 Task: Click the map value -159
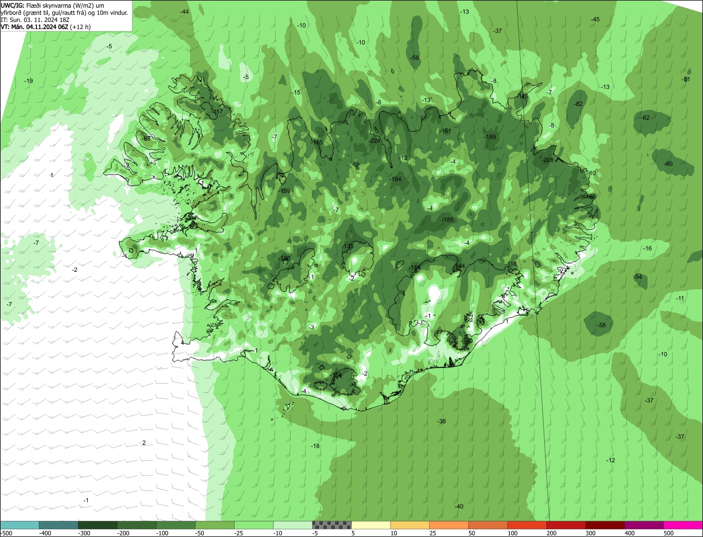284,191
